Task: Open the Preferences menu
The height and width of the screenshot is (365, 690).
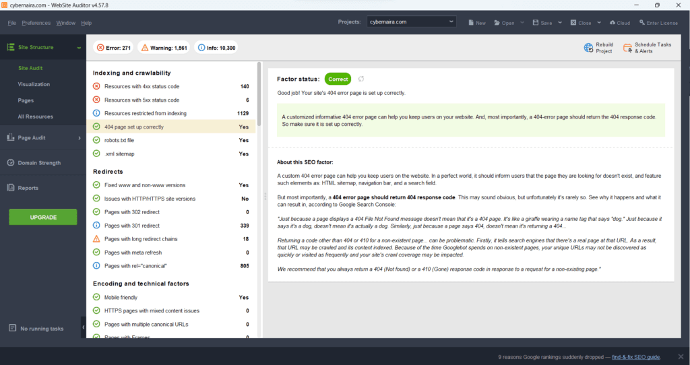Action: pyautogui.click(x=36, y=23)
